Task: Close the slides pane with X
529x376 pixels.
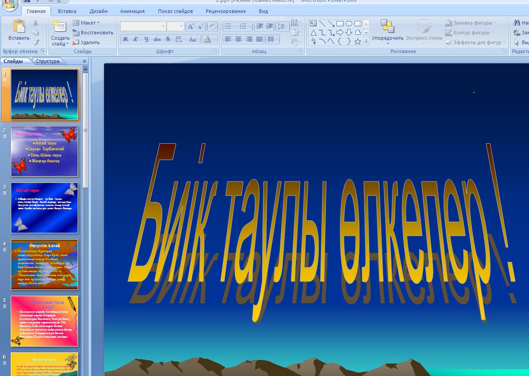Action: click(x=85, y=61)
